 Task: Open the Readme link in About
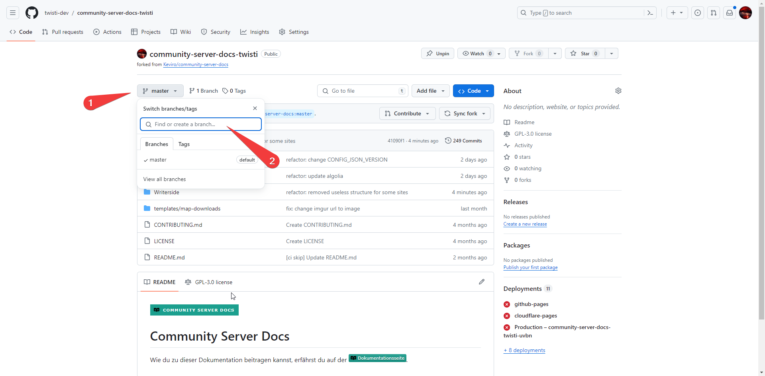[x=524, y=122]
